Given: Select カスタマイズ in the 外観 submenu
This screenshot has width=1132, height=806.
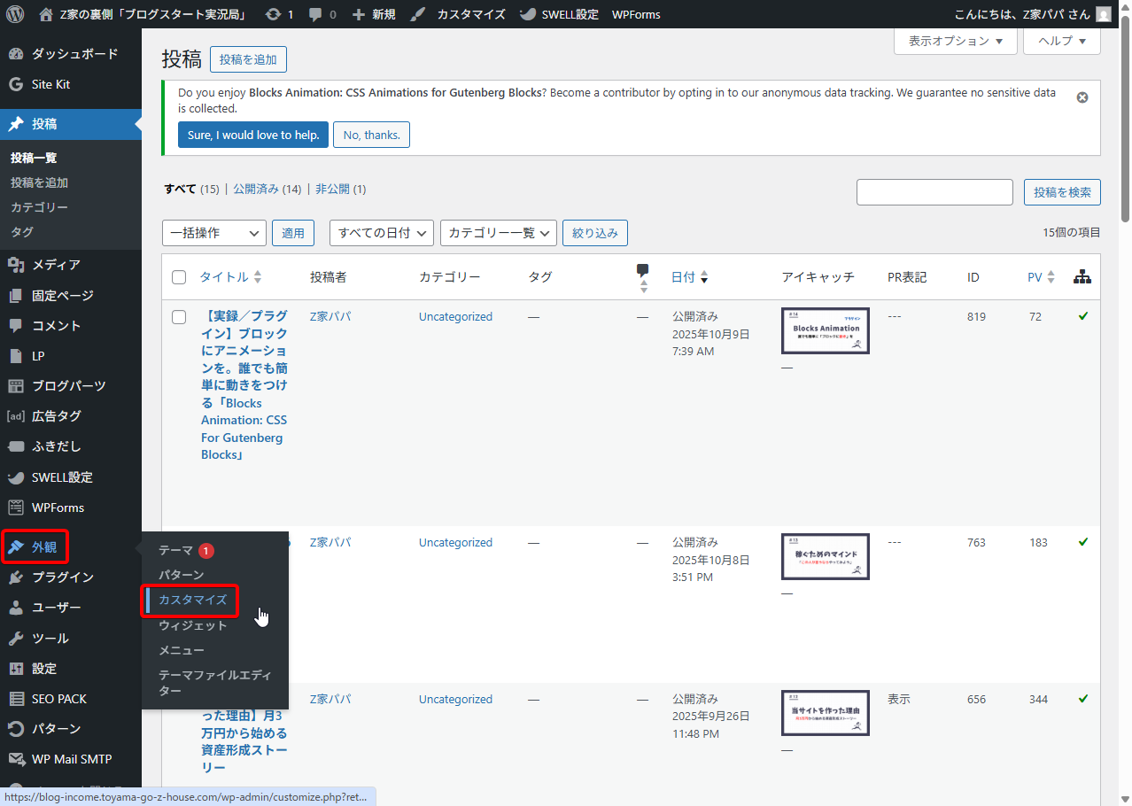Looking at the screenshot, I should pyautogui.click(x=192, y=601).
